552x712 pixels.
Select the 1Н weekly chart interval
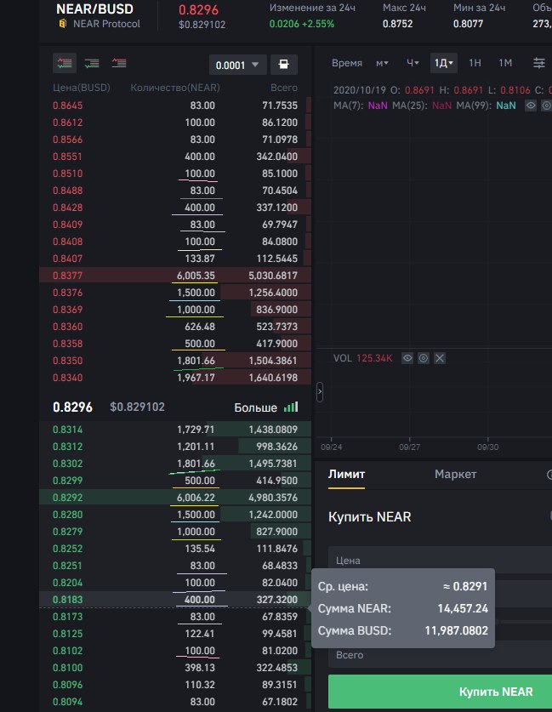475,63
